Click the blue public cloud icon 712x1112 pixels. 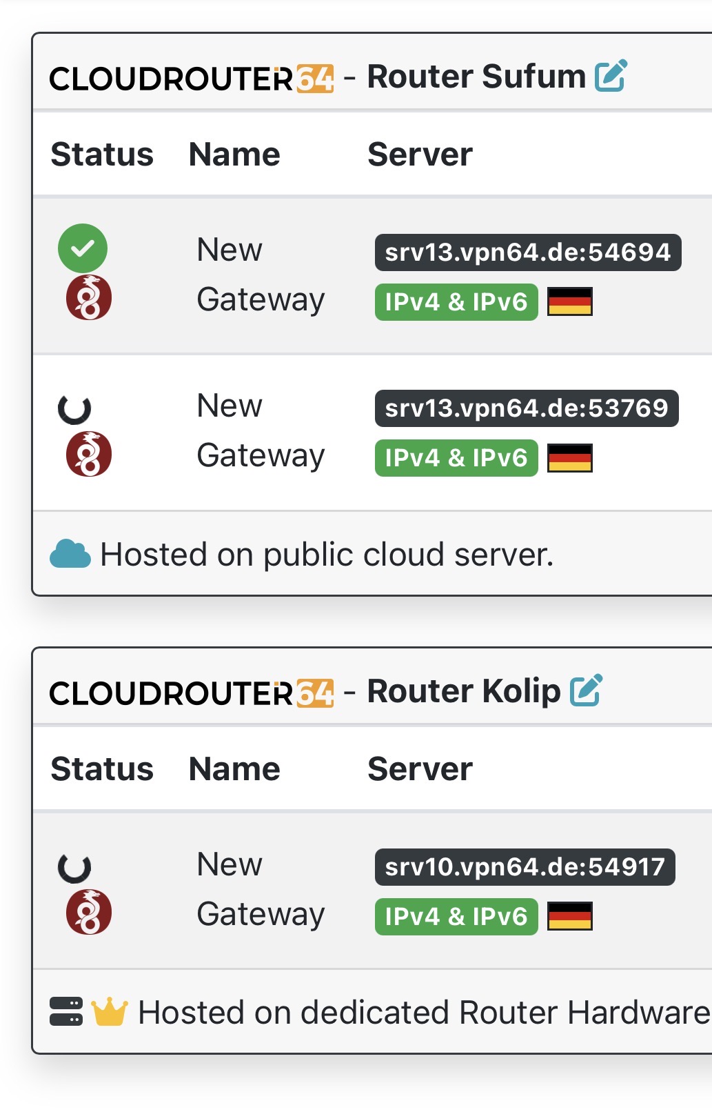70,555
